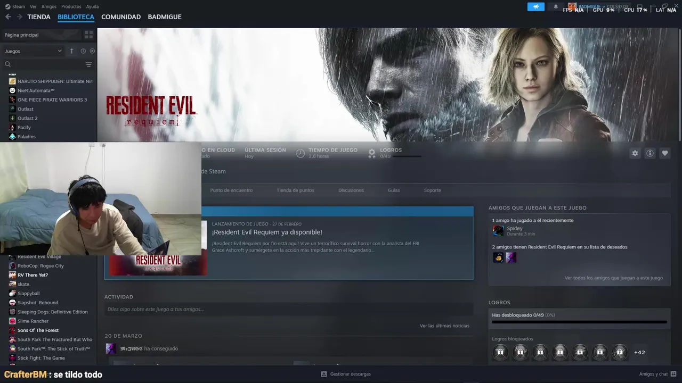Open yellow-faced wishlist friend avatar
The height and width of the screenshot is (383, 682).
coord(498,257)
